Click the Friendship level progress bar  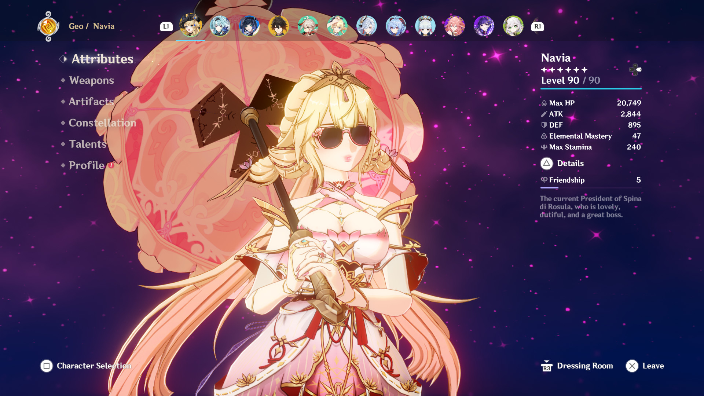point(591,188)
